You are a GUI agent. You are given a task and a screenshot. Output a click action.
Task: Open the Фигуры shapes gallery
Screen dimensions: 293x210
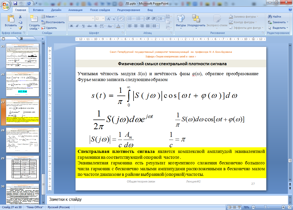pyautogui.click(x=181, y=21)
